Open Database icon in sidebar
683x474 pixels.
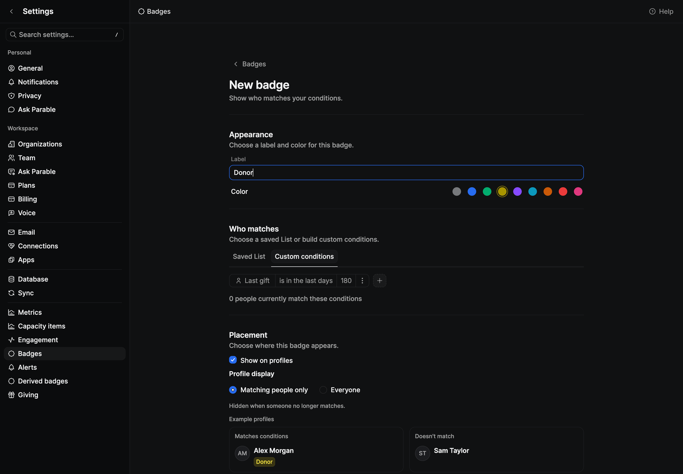click(x=11, y=279)
